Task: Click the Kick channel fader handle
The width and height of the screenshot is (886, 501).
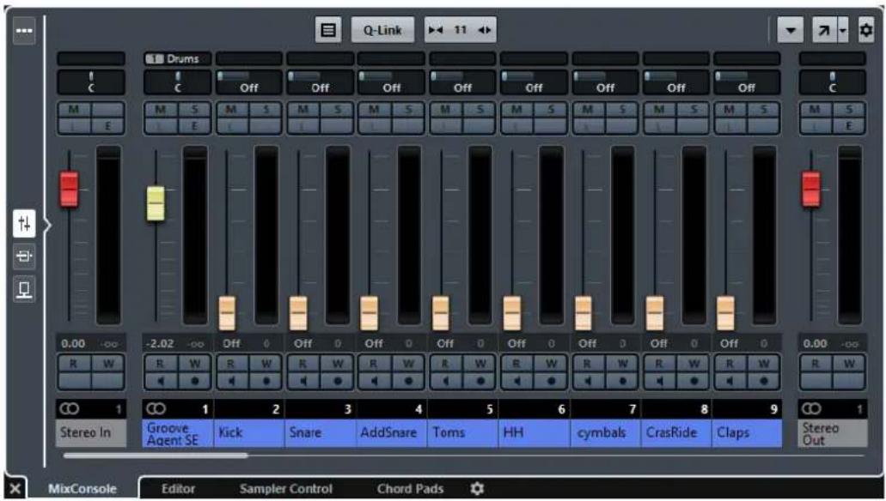Action: (x=227, y=313)
